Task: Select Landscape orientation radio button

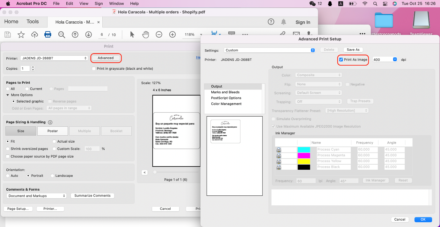Action: (x=52, y=176)
